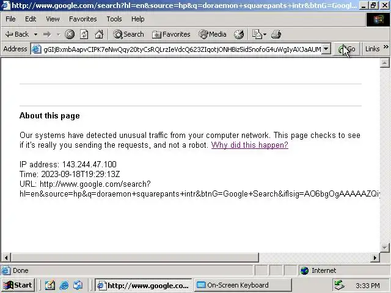The image size is (391, 293).
Task: Open the Tools menu
Action: pos(114,19)
